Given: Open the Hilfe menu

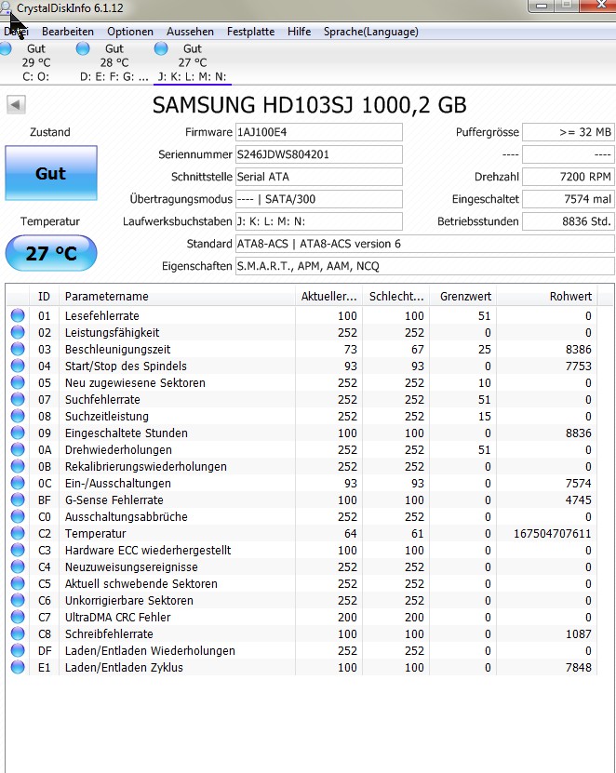Looking at the screenshot, I should coord(299,32).
